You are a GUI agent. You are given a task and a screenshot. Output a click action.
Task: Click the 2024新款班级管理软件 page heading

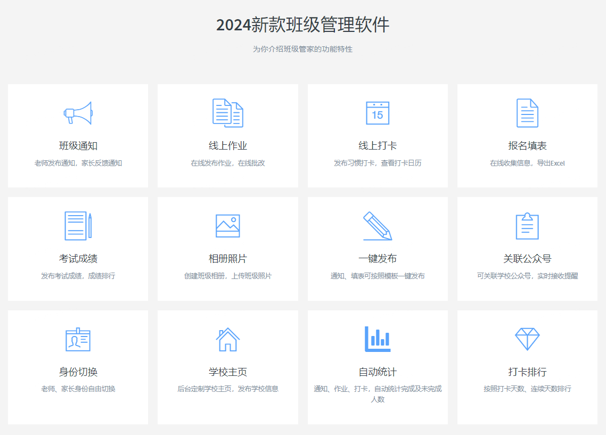coord(302,25)
